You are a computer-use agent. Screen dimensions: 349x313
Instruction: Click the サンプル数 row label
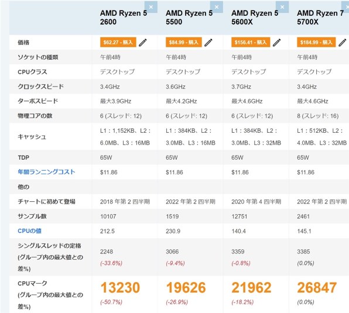32,216
